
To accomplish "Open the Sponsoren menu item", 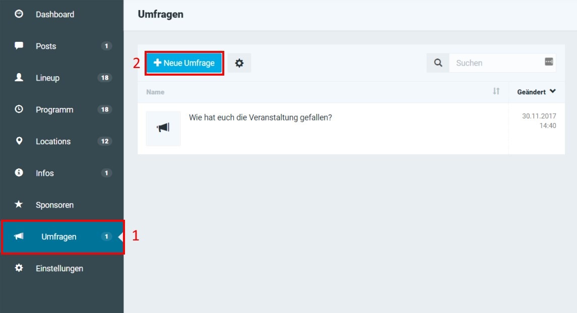I will [54, 205].
